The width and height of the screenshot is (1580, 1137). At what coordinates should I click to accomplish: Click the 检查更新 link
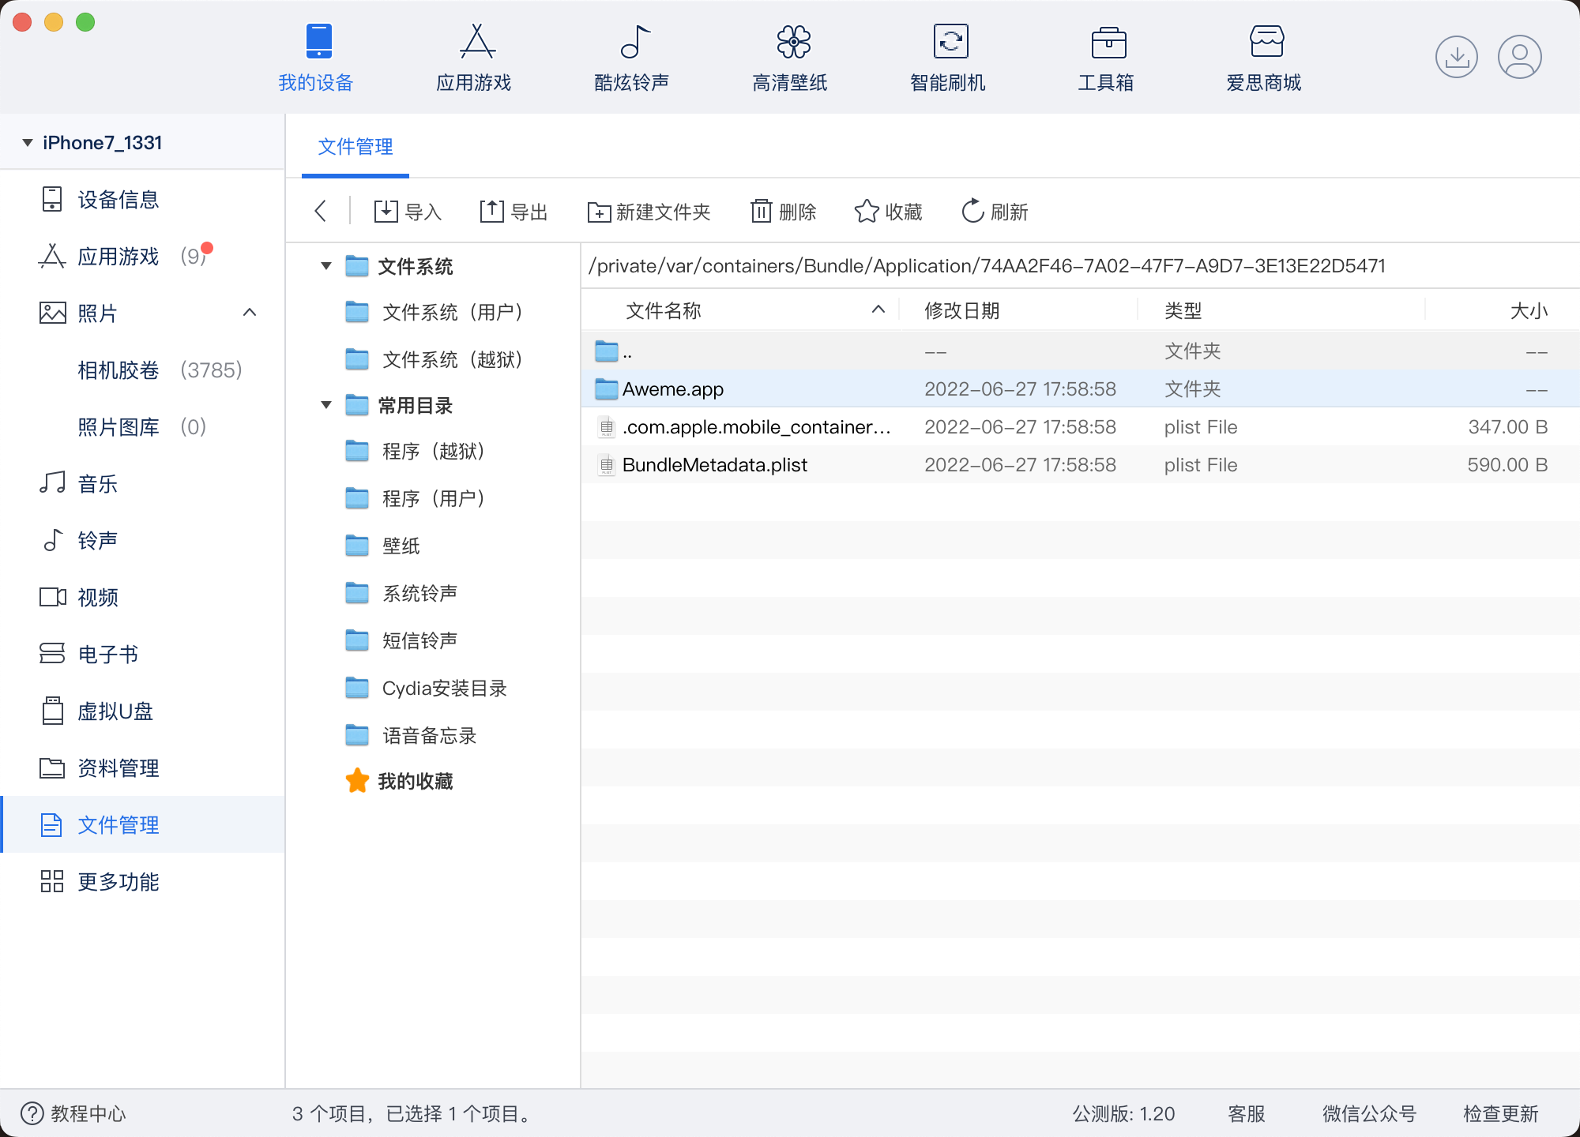point(1501,1113)
